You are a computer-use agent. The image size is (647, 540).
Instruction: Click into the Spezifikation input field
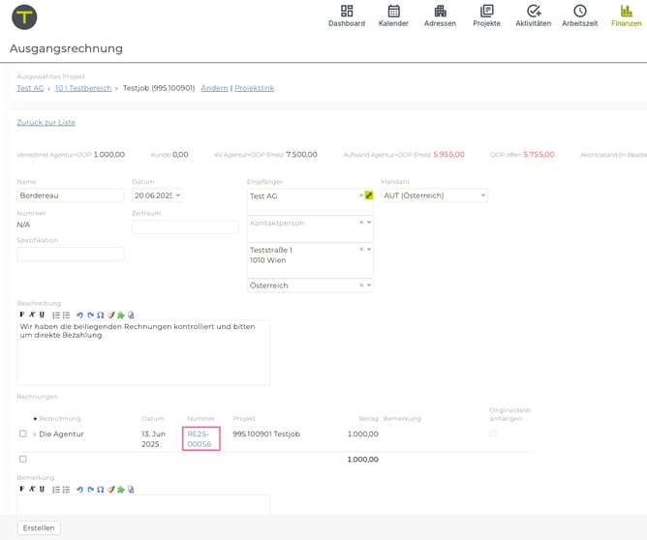click(71, 254)
